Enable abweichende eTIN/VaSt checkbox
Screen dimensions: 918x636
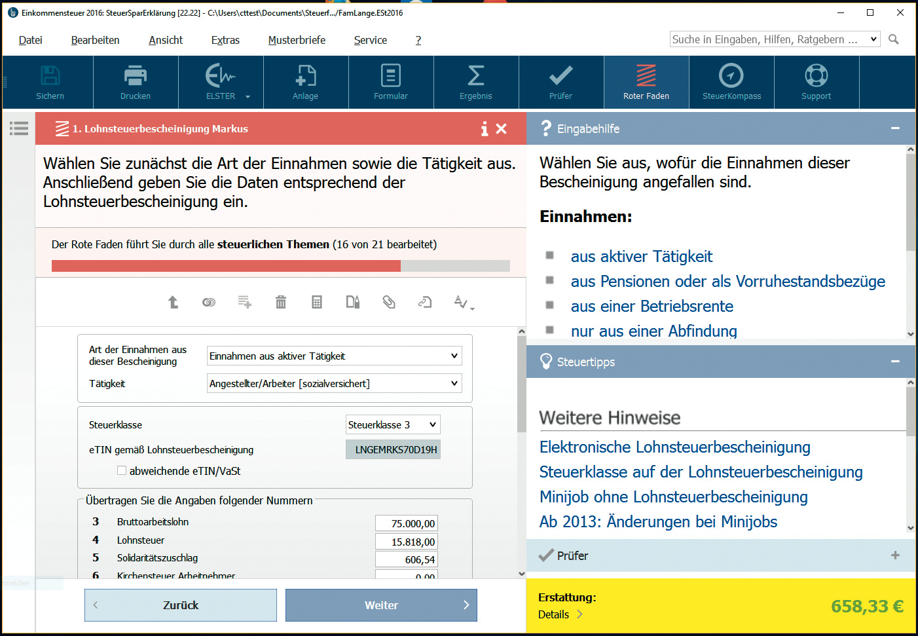pos(122,470)
